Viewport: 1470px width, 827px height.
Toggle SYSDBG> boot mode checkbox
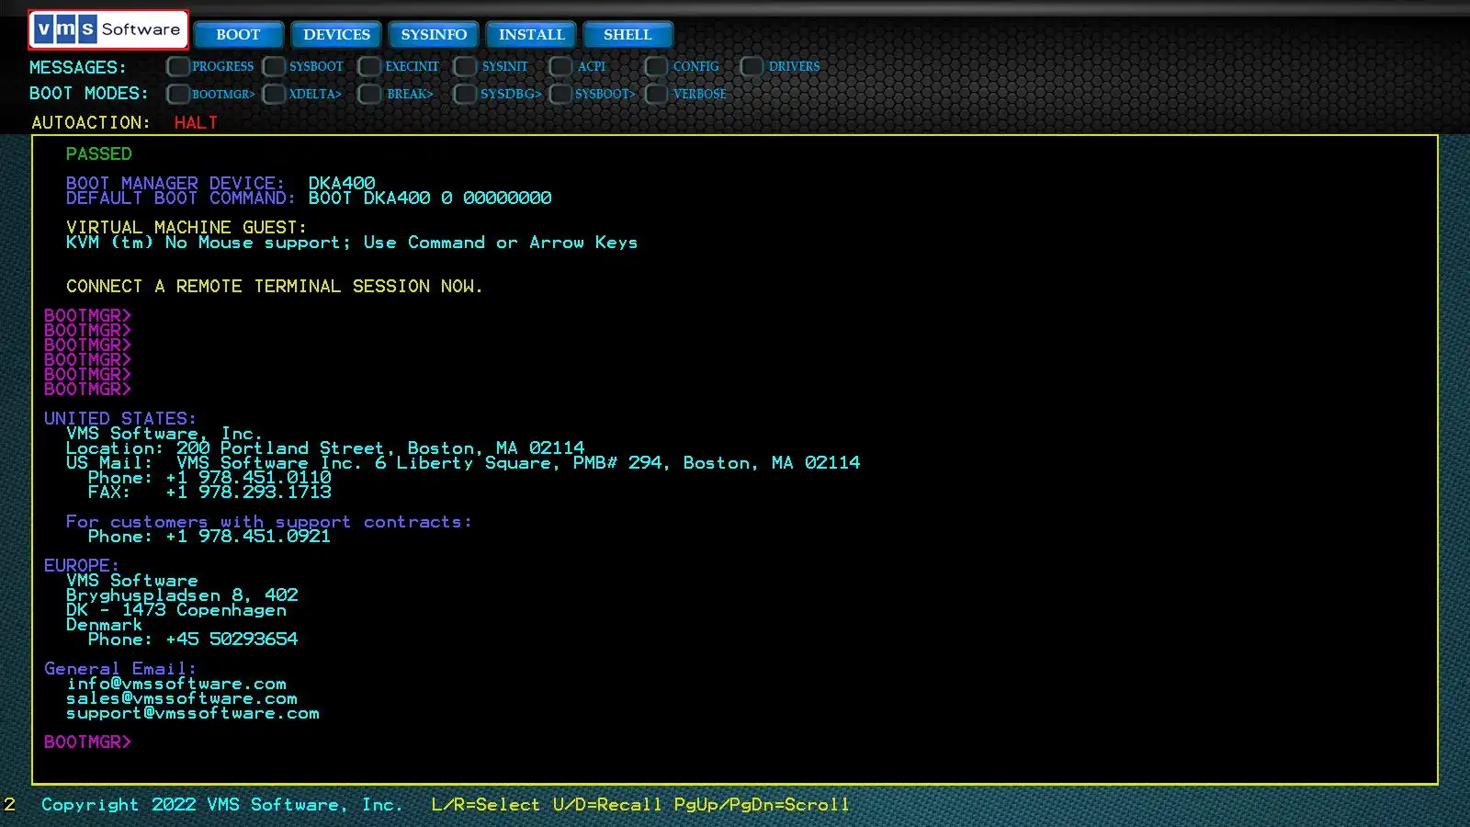pos(465,94)
